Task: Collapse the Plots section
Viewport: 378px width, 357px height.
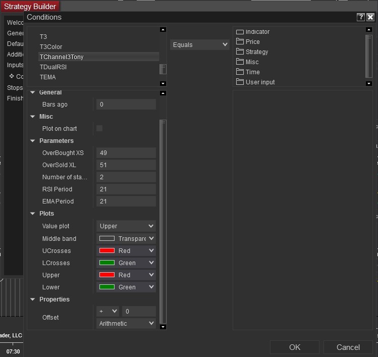Action: [x=32, y=214]
